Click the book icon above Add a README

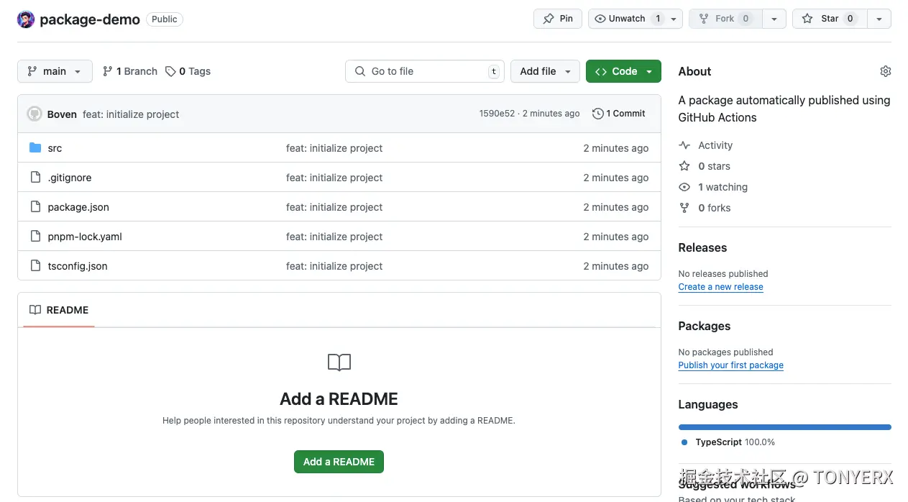[339, 362]
